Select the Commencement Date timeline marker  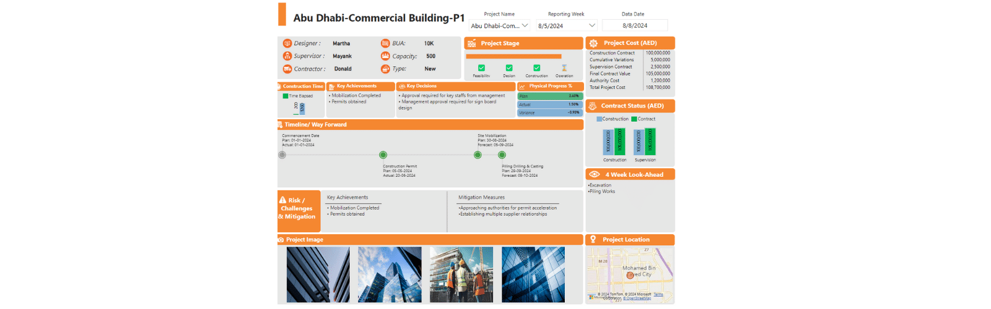pyautogui.click(x=282, y=155)
